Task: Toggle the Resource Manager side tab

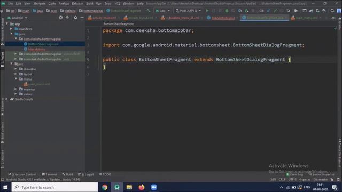Action: click(2, 31)
